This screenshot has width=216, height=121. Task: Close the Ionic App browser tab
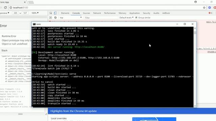25,2
